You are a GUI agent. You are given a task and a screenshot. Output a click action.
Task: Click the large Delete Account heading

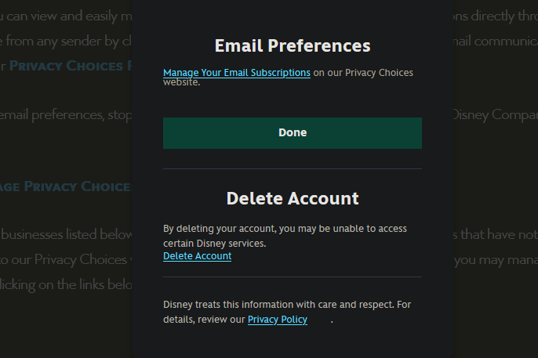pyautogui.click(x=292, y=198)
